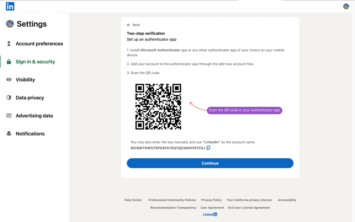355x222 pixels.
Task: Select the Account preferences person icon
Action: pyautogui.click(x=9, y=44)
